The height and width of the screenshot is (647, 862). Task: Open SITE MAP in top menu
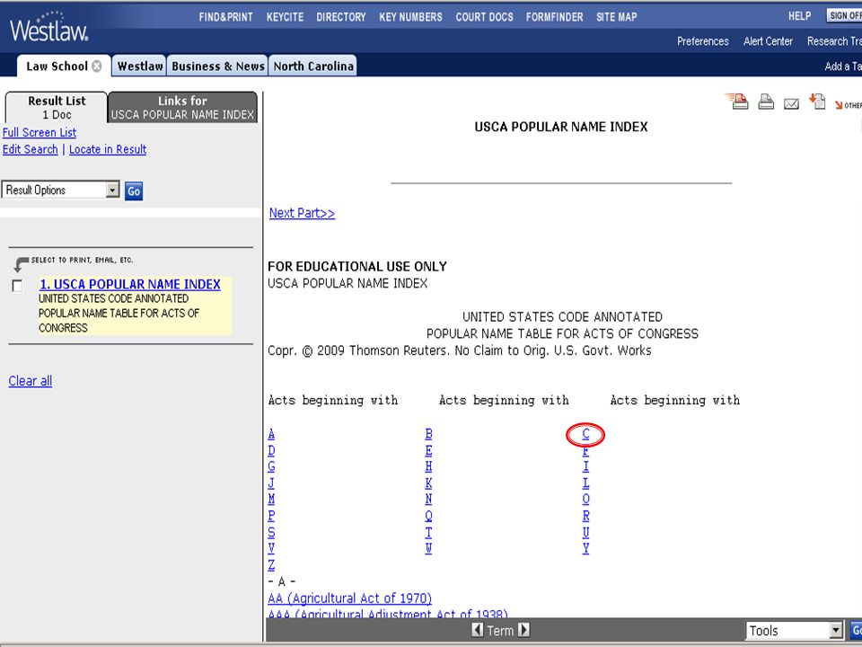point(616,17)
